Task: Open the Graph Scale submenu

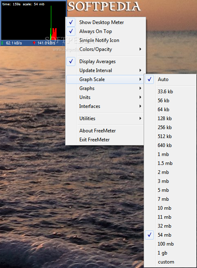Action: tap(105, 79)
